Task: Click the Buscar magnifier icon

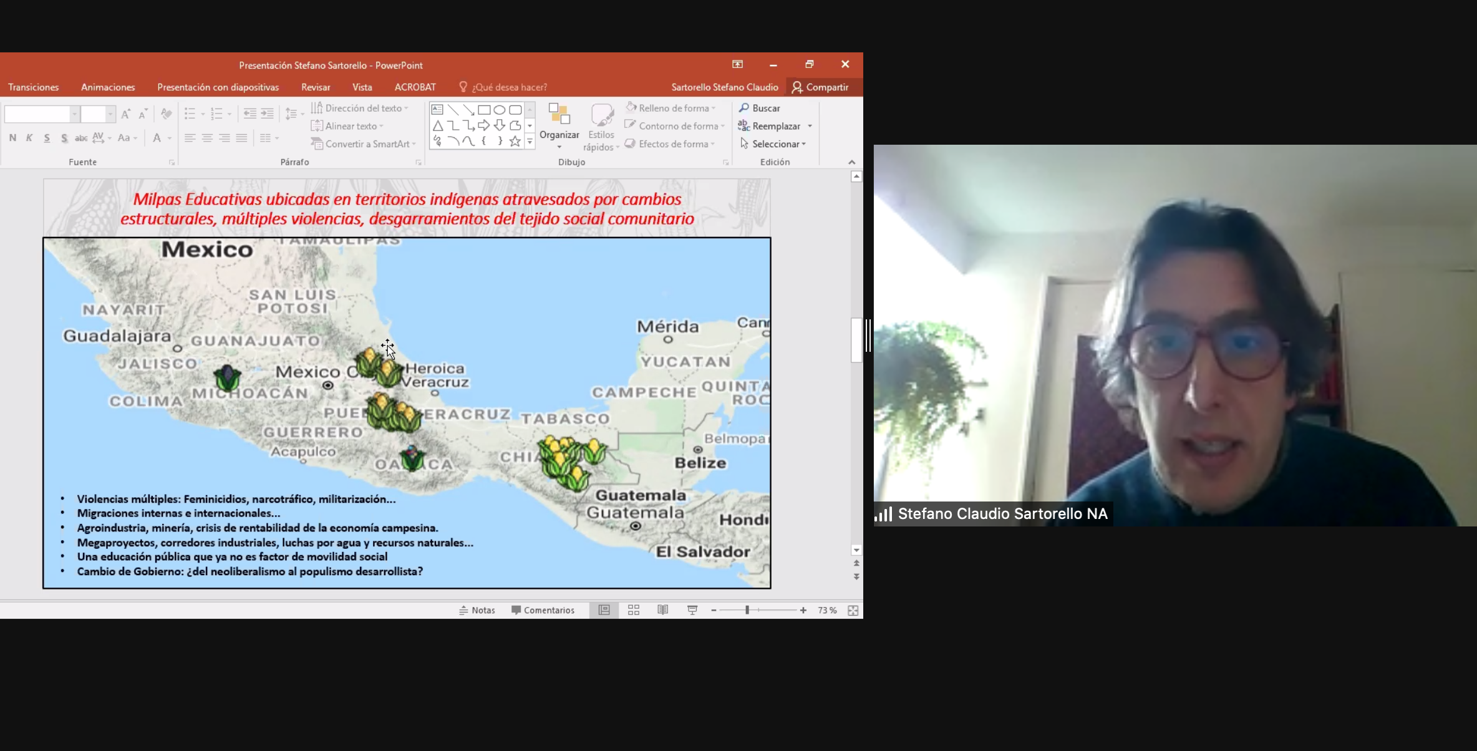Action: tap(743, 108)
